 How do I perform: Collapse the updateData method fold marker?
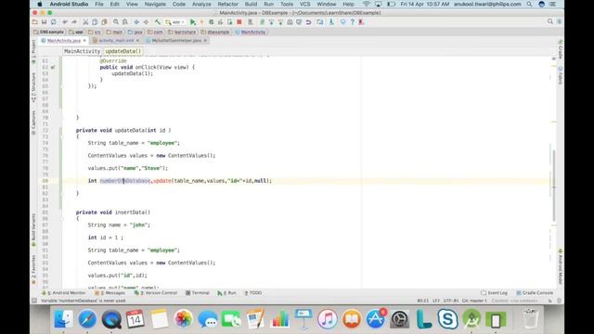tap(62, 136)
